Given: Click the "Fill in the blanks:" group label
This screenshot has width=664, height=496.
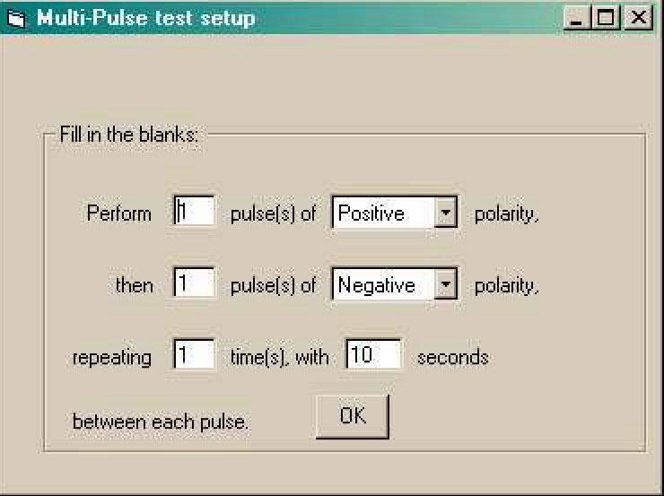Looking at the screenshot, I should tap(129, 135).
